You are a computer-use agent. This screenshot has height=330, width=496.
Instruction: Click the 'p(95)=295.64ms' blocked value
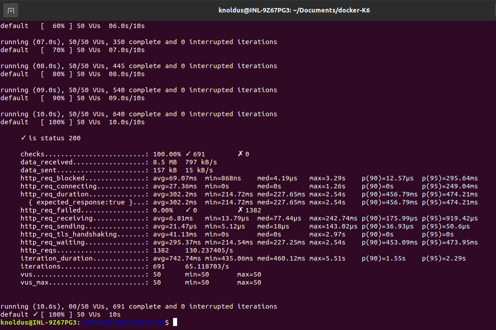(450, 178)
